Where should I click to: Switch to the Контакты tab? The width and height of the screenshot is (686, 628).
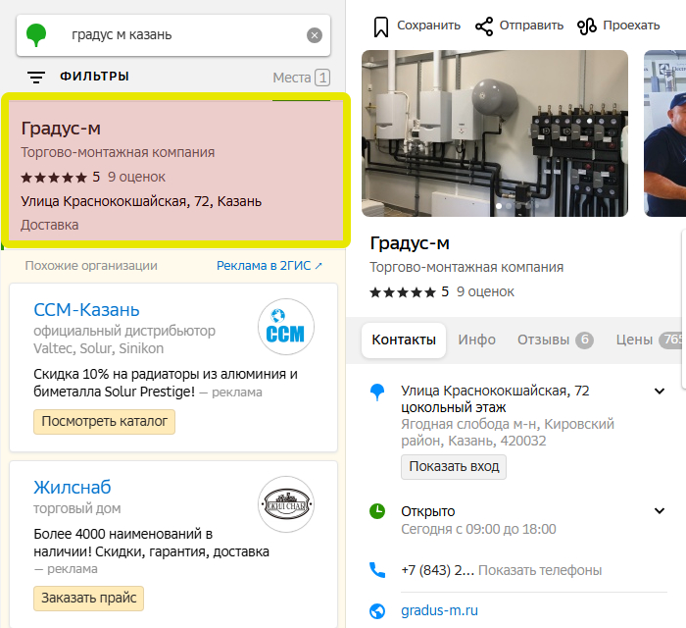click(404, 340)
